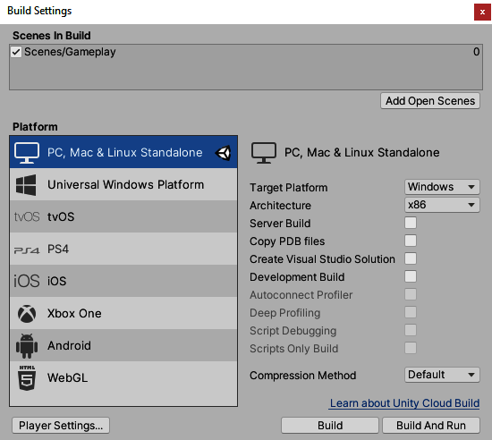
Task: Click the monitor icon for PC, Mac & Linux Standalone in list
Action: [x=27, y=153]
